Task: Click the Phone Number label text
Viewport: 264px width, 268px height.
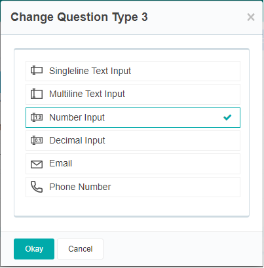Action: (80, 187)
